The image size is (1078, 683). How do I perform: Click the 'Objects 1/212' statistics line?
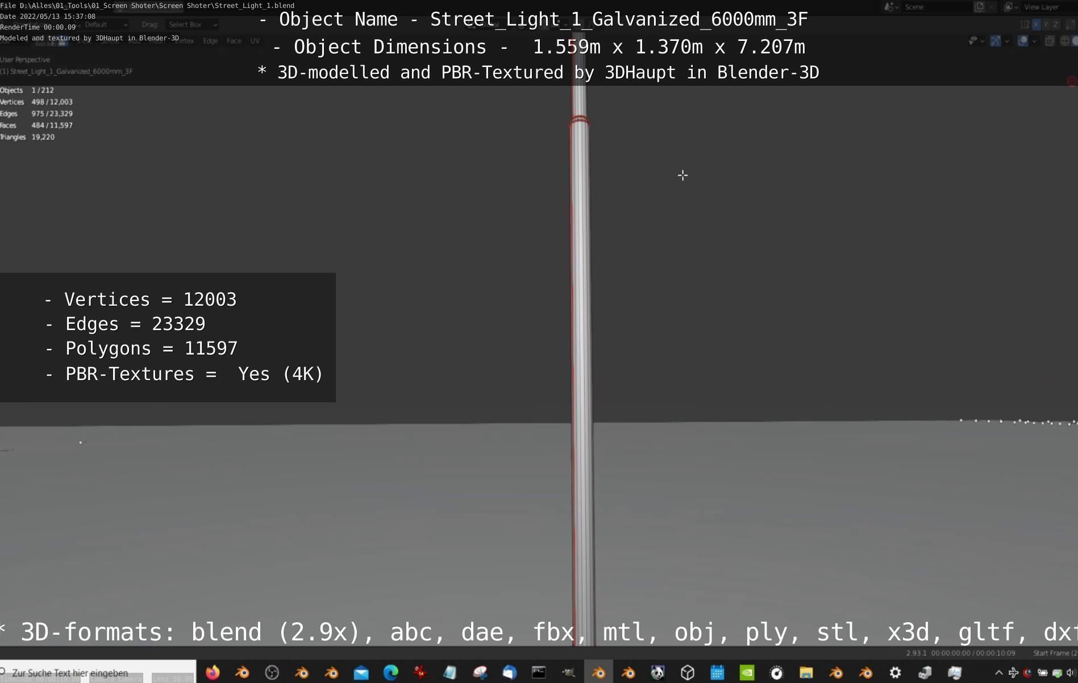pyautogui.click(x=27, y=90)
